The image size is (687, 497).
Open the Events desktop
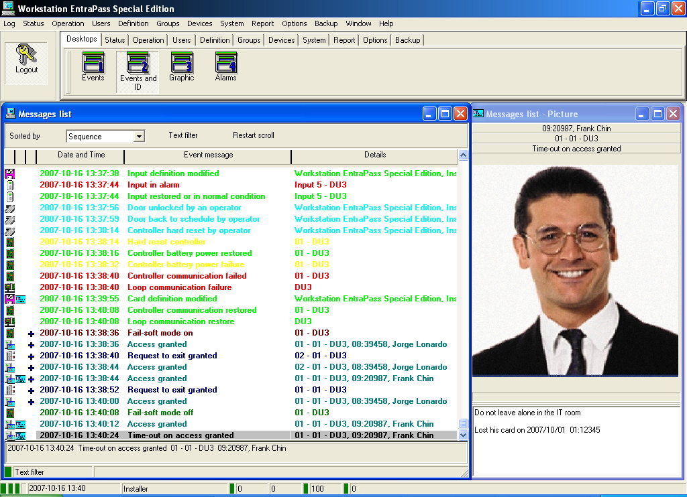click(x=93, y=66)
